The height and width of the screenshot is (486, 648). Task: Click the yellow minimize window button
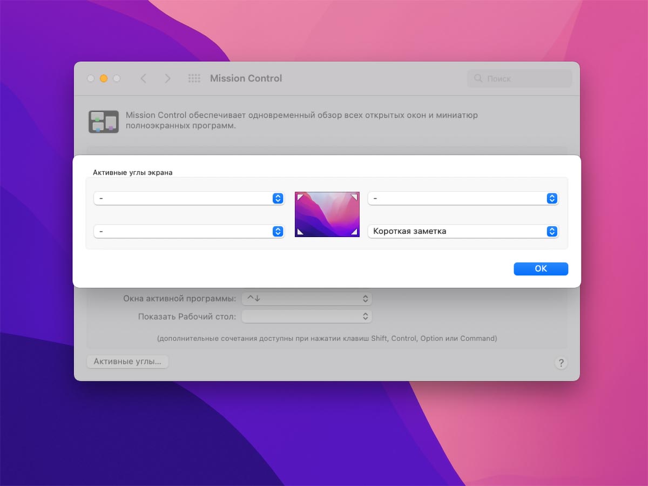(x=104, y=78)
